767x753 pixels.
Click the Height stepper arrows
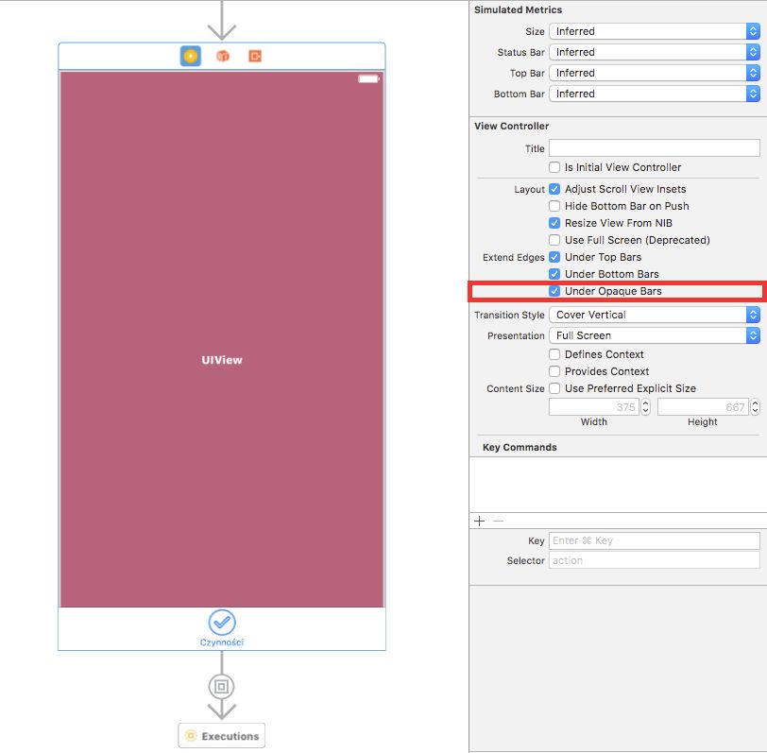pos(756,406)
